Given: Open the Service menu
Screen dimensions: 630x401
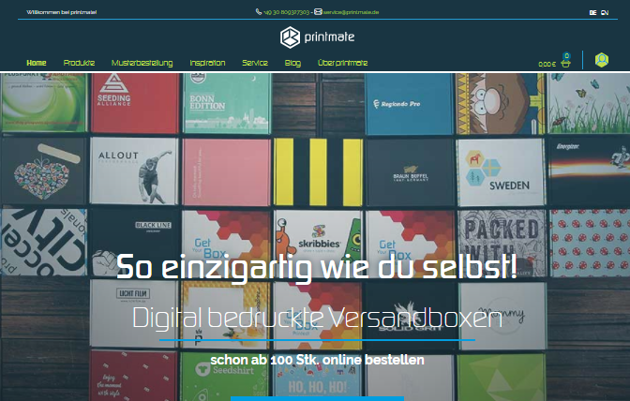Looking at the screenshot, I should (x=255, y=63).
